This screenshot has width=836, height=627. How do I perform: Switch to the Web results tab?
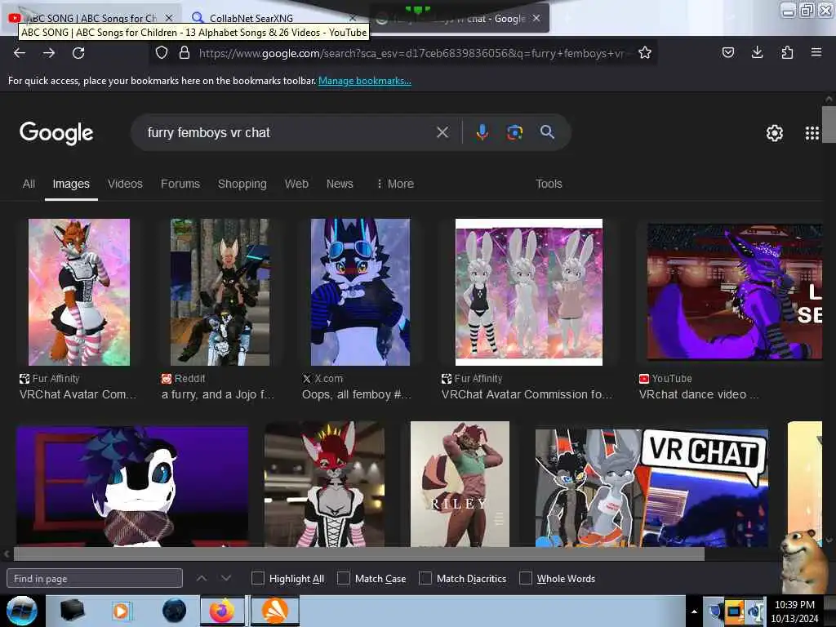pyautogui.click(x=296, y=184)
